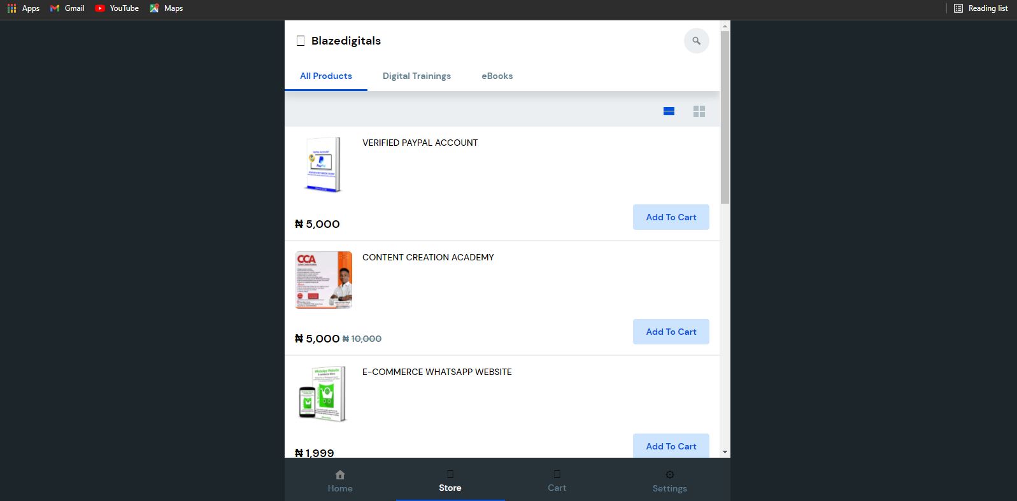Switch to list view layout
This screenshot has height=501, width=1017.
669,111
